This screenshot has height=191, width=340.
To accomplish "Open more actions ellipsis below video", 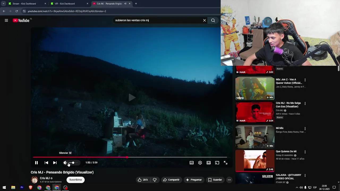I will point(229,180).
